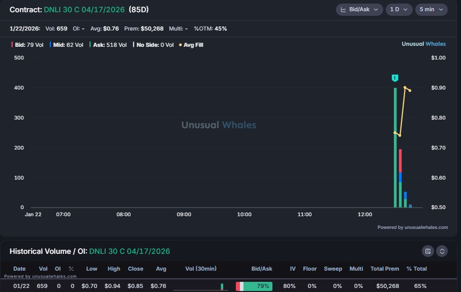
Task: Toggle the Avg Fill legend item
Action: click(x=191, y=45)
